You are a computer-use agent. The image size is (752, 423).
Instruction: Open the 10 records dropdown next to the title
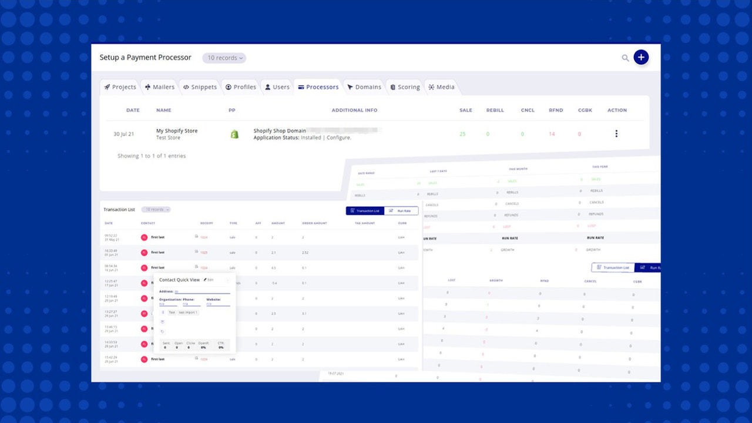224,58
